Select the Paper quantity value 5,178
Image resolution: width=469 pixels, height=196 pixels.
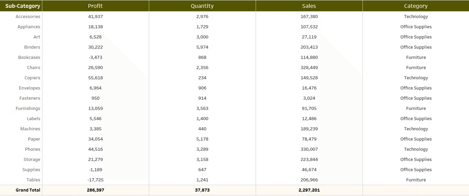(202, 139)
